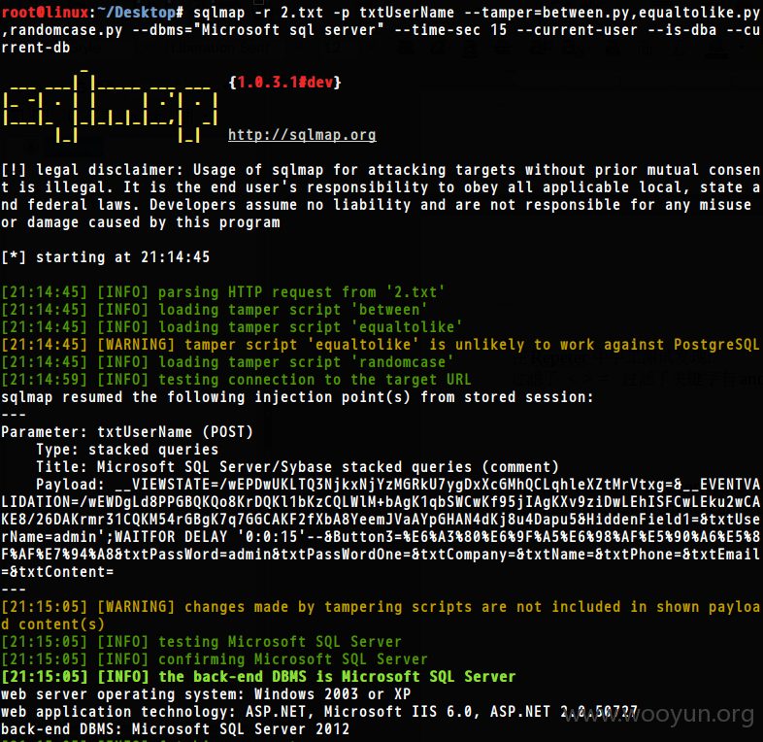
Task: Click "loading tamper script 'randomcase'" log line
Action: [306, 362]
